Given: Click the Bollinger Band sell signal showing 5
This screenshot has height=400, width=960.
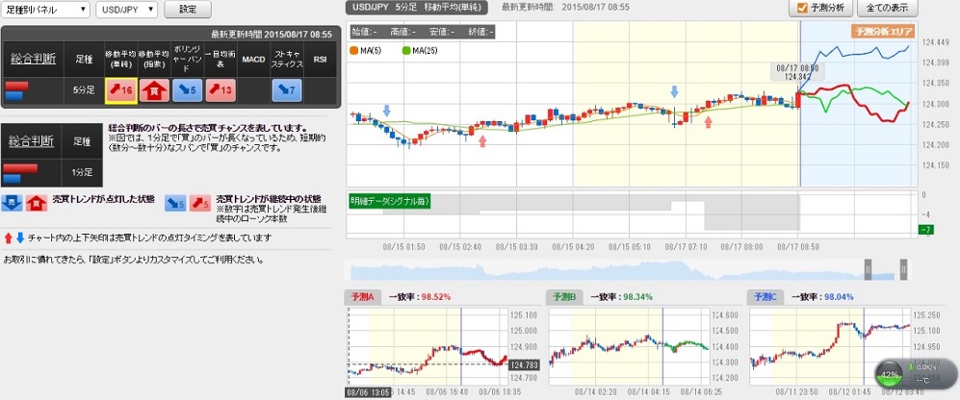Looking at the screenshot, I should pos(187,90).
